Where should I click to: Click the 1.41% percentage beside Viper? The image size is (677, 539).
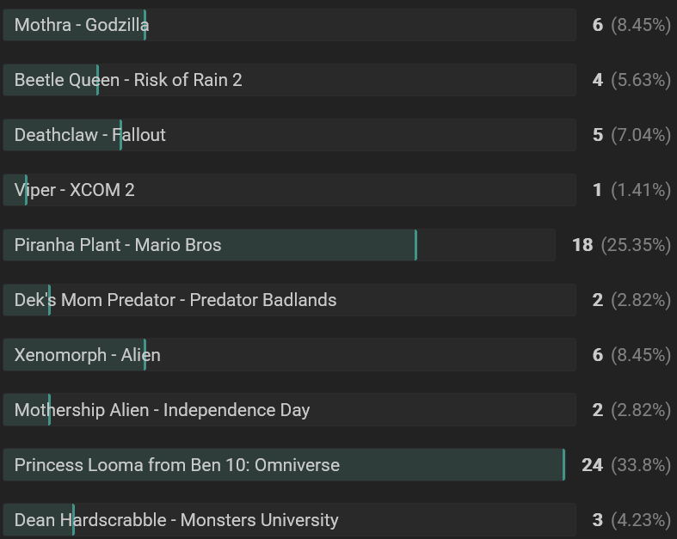(x=641, y=190)
